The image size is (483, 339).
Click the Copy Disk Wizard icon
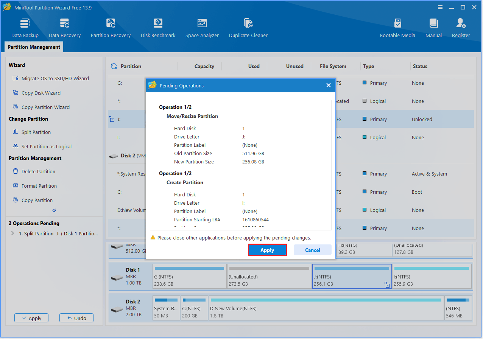coord(16,93)
